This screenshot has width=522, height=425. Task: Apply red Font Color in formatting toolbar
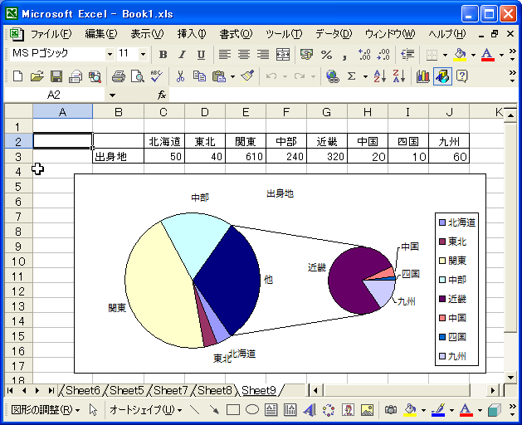(x=487, y=54)
